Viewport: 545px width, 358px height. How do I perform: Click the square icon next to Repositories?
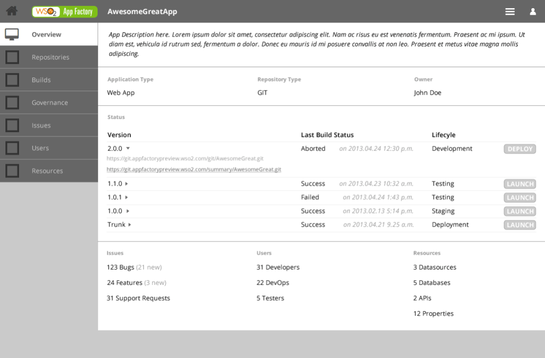12,57
